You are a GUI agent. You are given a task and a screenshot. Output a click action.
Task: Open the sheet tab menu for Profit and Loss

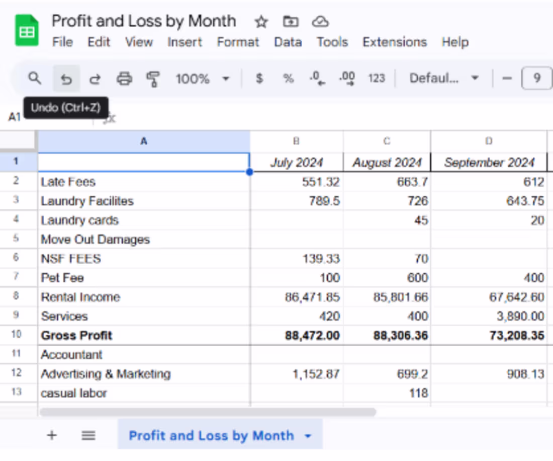tap(308, 435)
